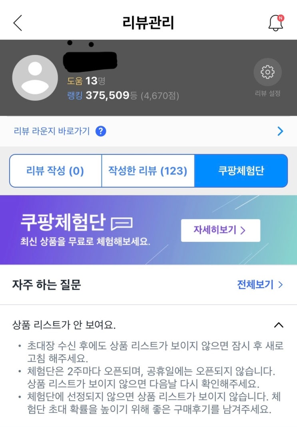297x427 pixels.
Task: Open notifications via the bell icon
Action: click(276, 22)
